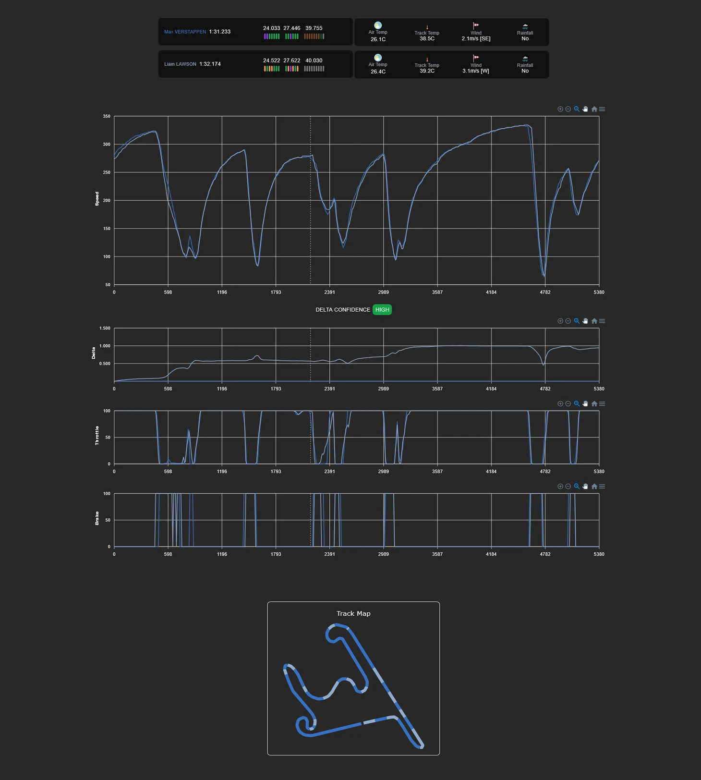Click the Max VERSTAPPEN driver name
This screenshot has width=701, height=780.
[x=185, y=32]
